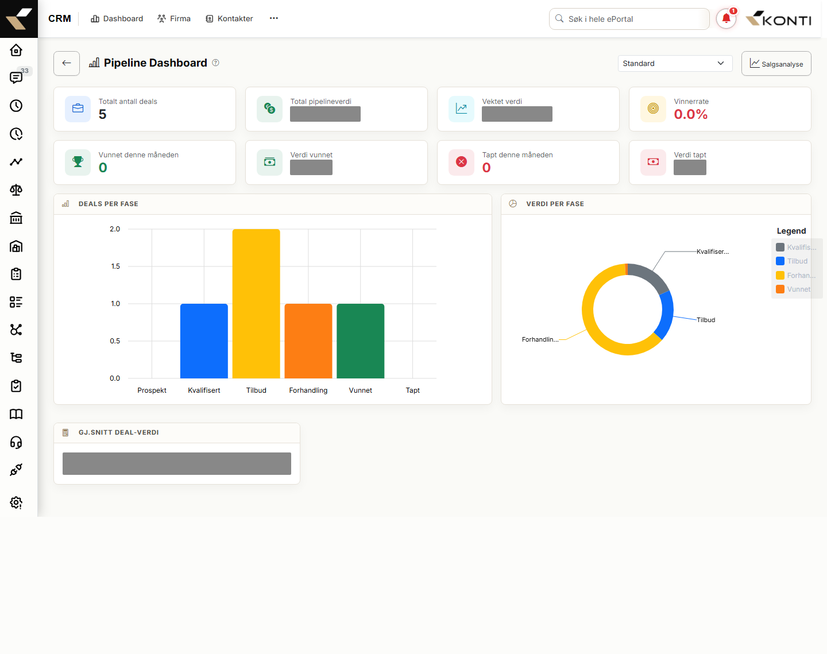
Task: Click the Salgsanalyse button
Action: (x=776, y=63)
